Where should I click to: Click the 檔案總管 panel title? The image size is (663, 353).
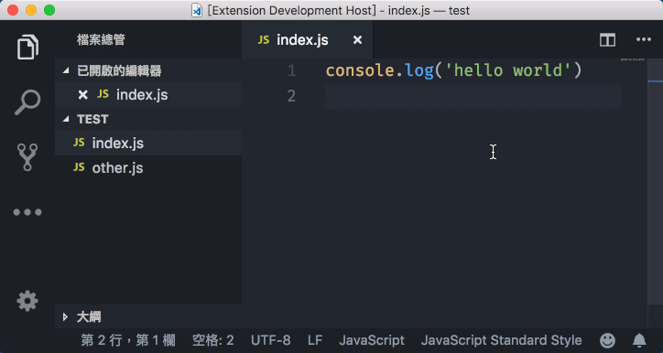click(101, 40)
